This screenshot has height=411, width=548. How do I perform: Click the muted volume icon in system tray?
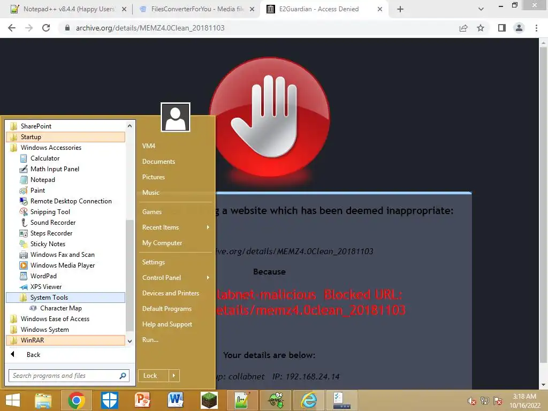click(472, 401)
